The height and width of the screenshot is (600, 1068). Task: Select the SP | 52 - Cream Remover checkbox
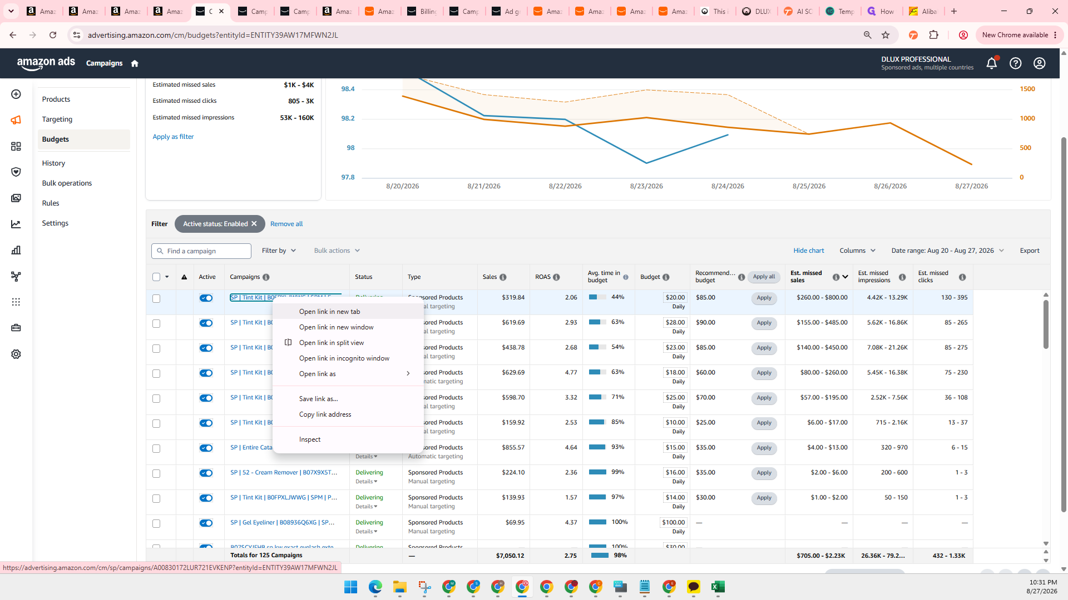156,474
